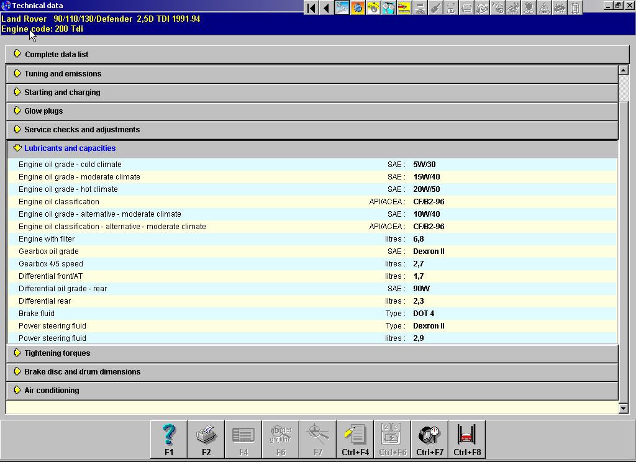
Task: Expand the Glow plugs section
Action: [312, 111]
